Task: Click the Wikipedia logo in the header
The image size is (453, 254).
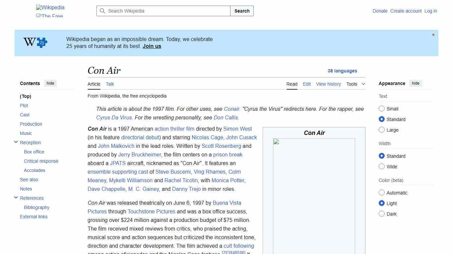Action: [50, 7]
